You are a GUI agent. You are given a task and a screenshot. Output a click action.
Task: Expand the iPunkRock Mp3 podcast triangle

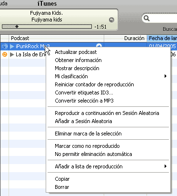click(12, 46)
